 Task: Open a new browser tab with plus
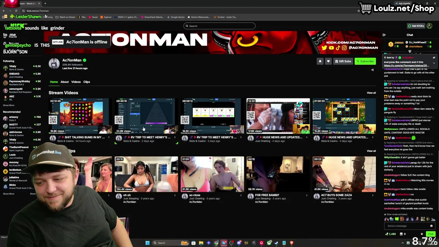click(x=45, y=3)
